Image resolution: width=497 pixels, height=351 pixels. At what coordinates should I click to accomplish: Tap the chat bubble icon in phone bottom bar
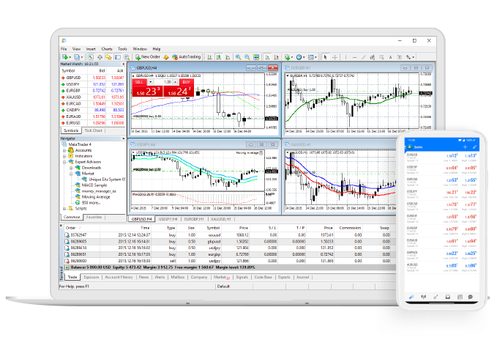(471, 297)
